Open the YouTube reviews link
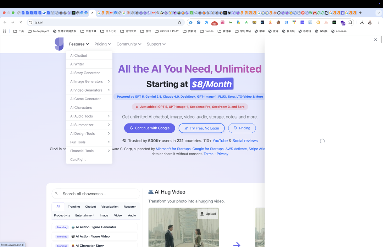 [x=220, y=141]
